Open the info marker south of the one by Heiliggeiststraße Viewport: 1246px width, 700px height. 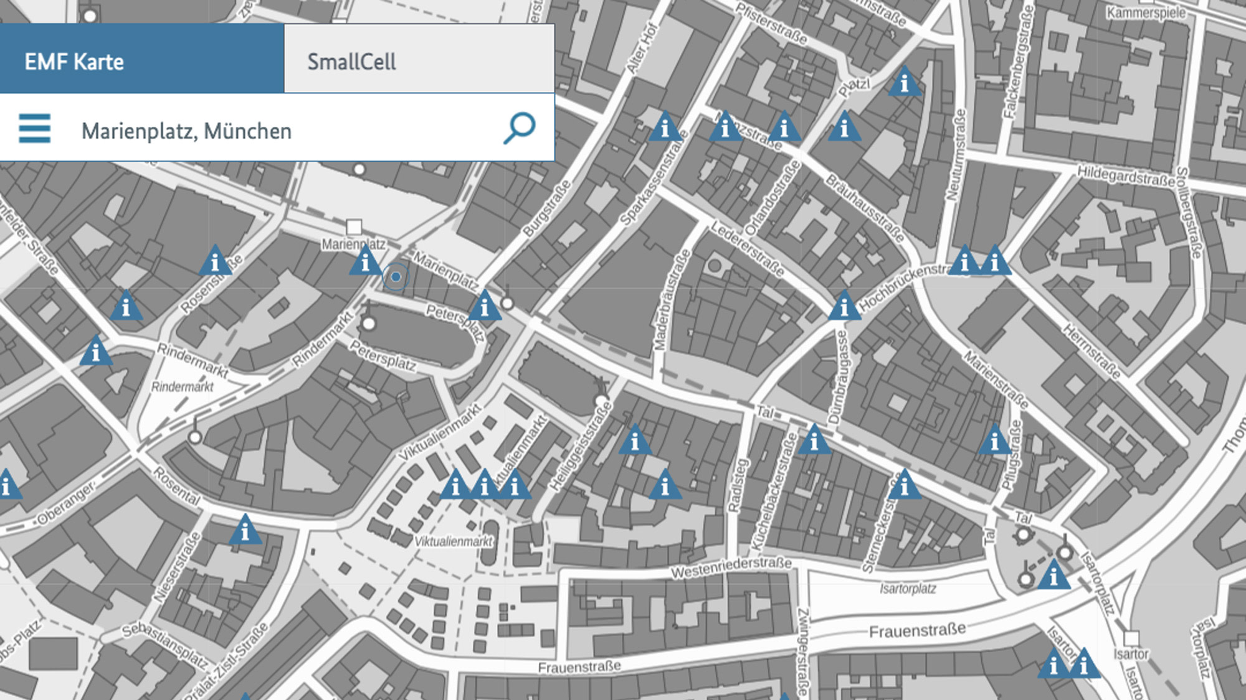(x=665, y=484)
